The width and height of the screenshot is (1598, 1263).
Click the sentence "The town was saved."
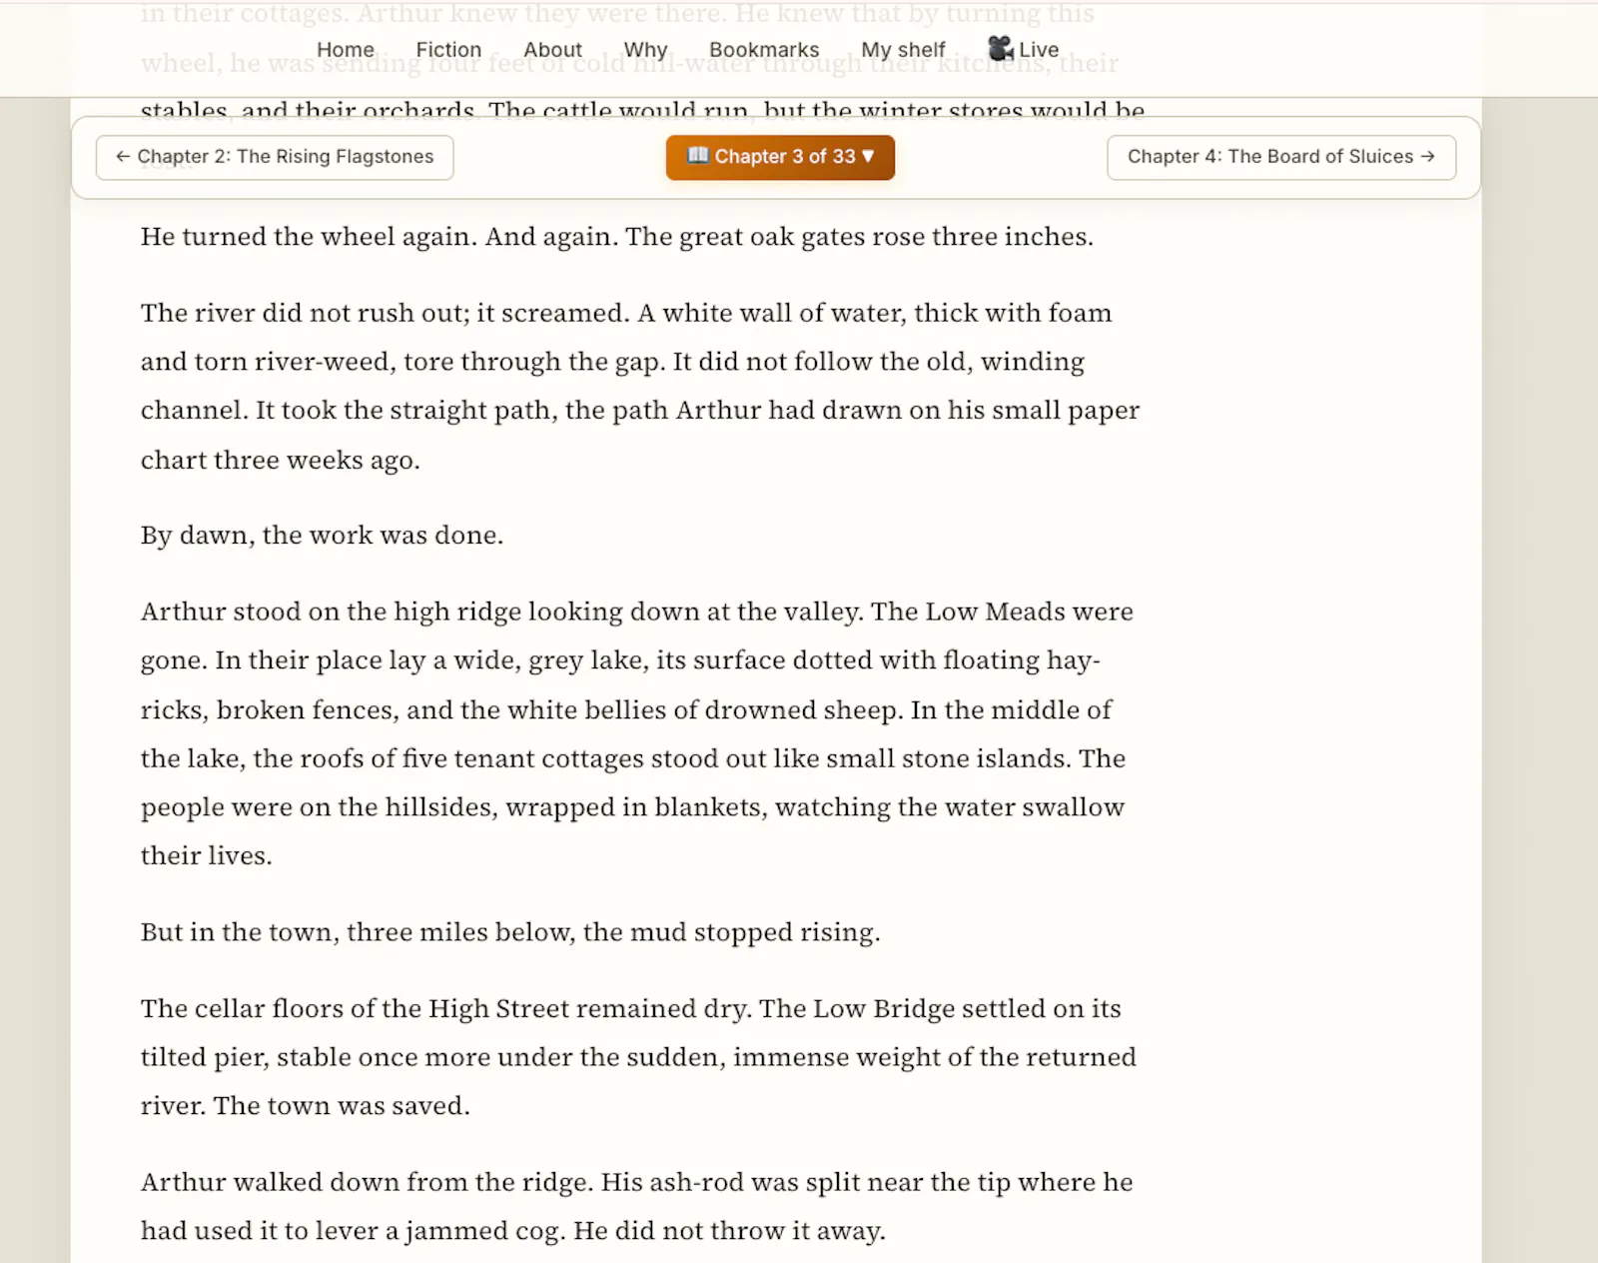tap(342, 1106)
